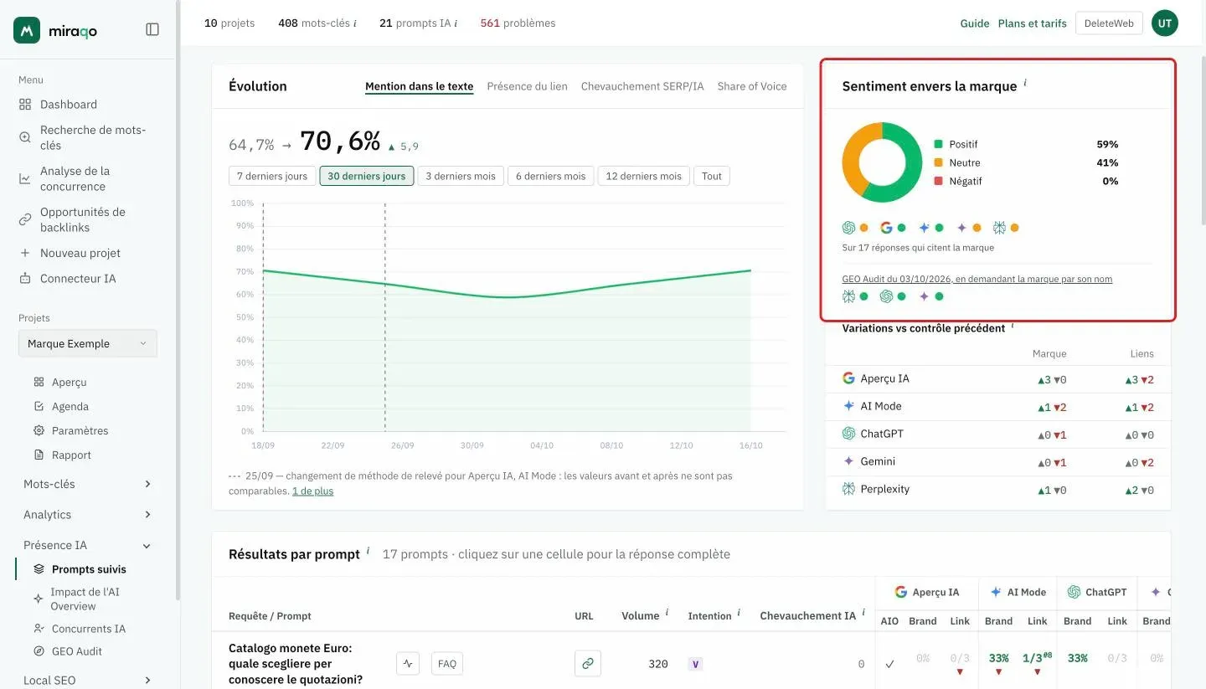
Task: Click the Perplexity row icon in Variations
Action: 849,489
